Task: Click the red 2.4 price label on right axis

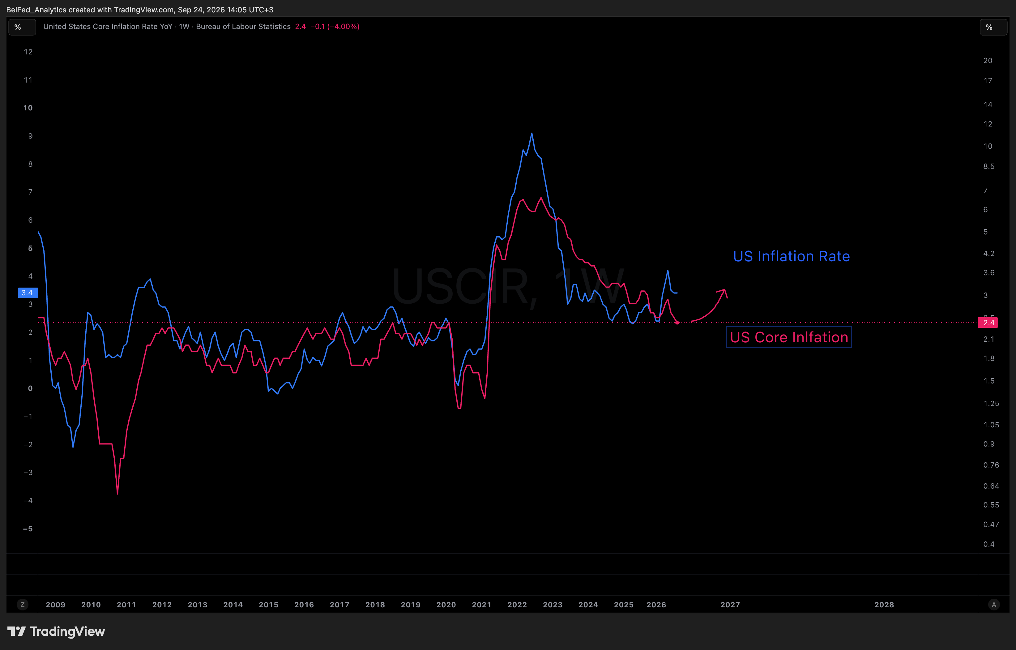Action: [988, 323]
